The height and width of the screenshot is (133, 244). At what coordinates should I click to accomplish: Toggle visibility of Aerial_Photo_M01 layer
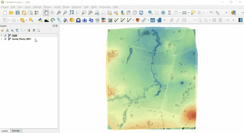click(x=5, y=39)
